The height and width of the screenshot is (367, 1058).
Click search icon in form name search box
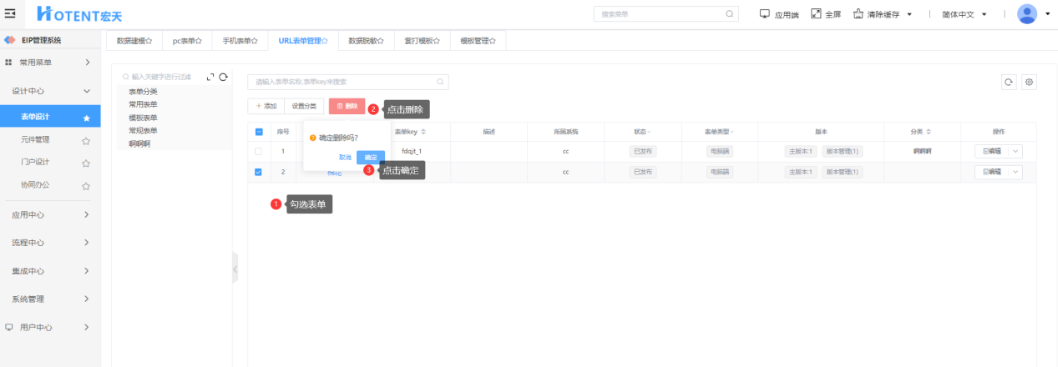pos(440,82)
